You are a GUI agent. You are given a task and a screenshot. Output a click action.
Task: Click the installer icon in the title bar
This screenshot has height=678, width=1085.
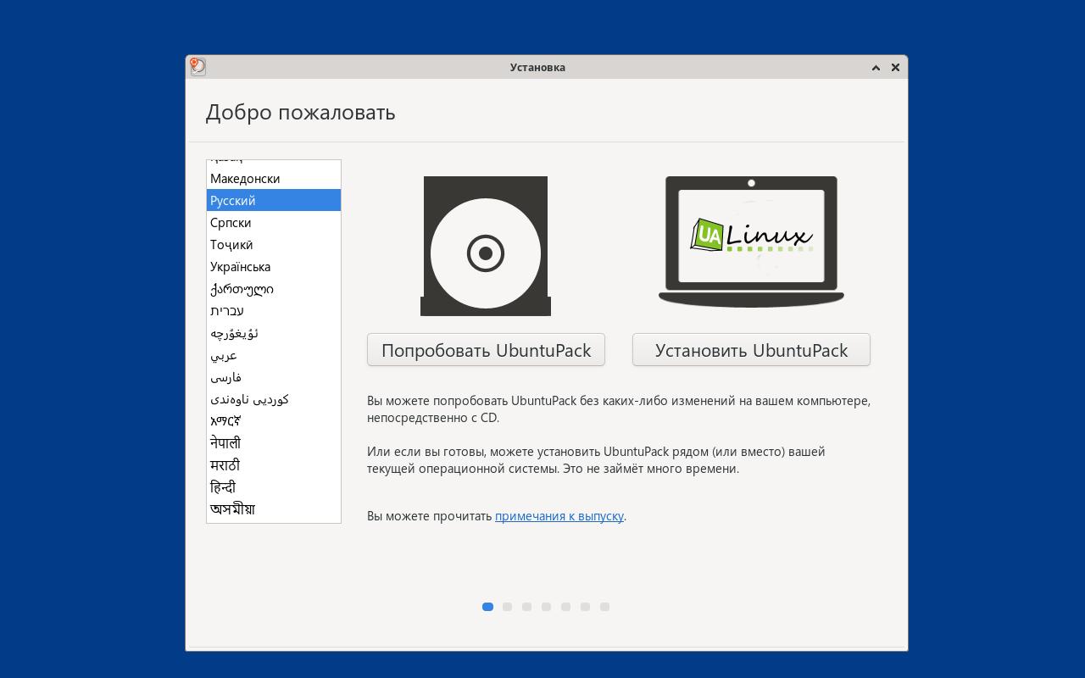point(198,67)
